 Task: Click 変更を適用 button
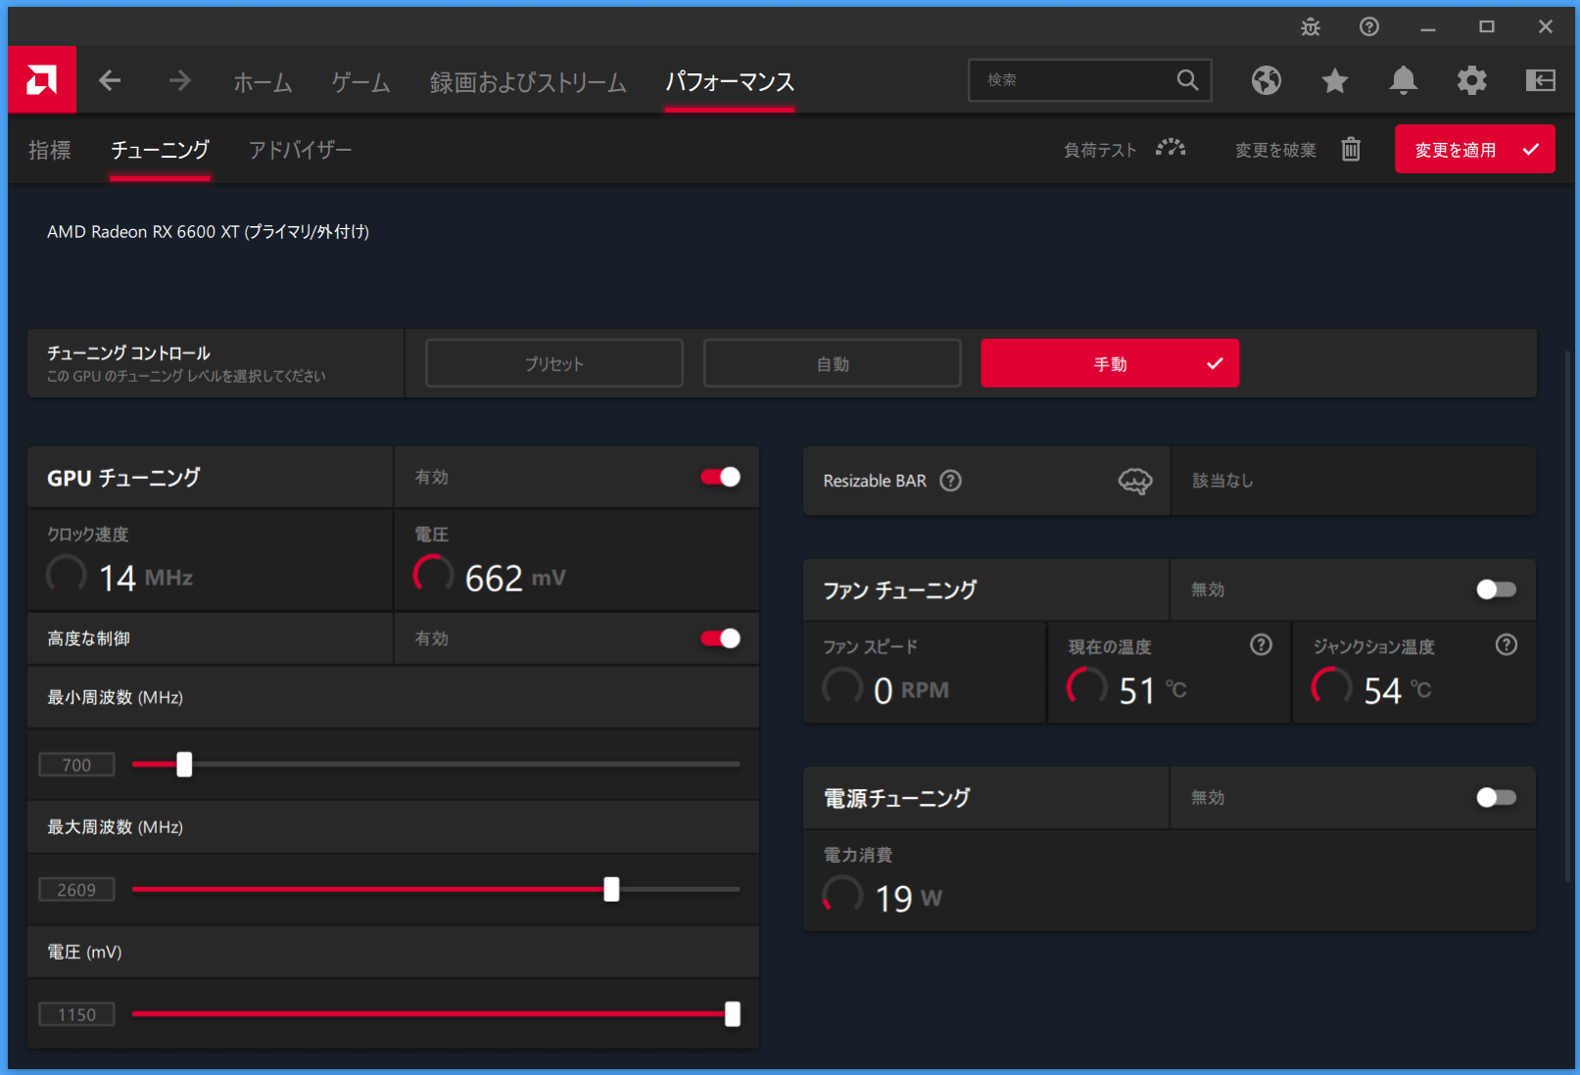coord(1474,149)
